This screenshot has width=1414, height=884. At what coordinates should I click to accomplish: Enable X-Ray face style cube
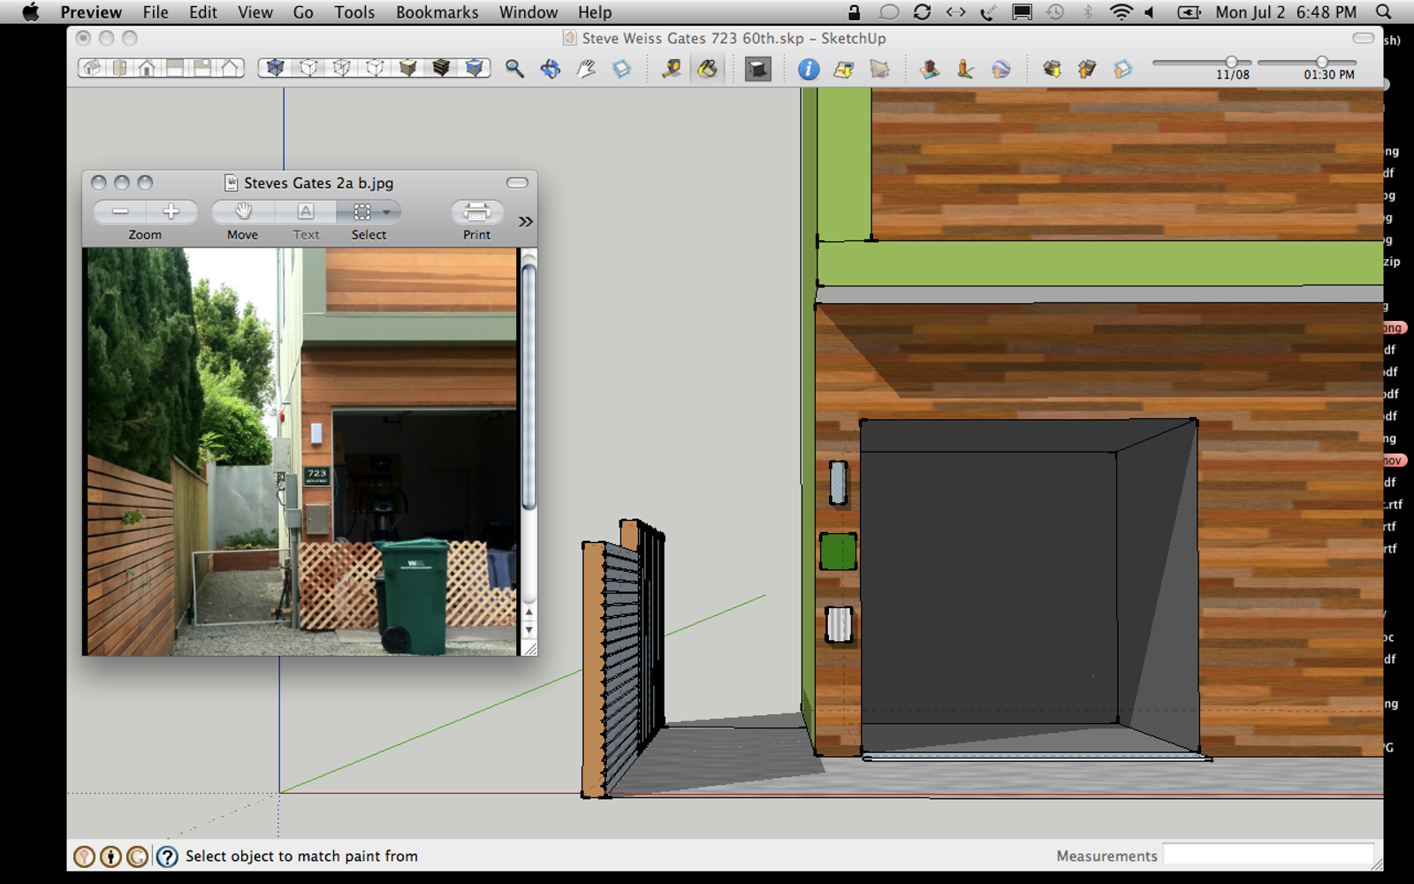click(275, 68)
